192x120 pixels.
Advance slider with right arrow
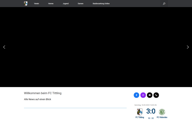(x=188, y=47)
